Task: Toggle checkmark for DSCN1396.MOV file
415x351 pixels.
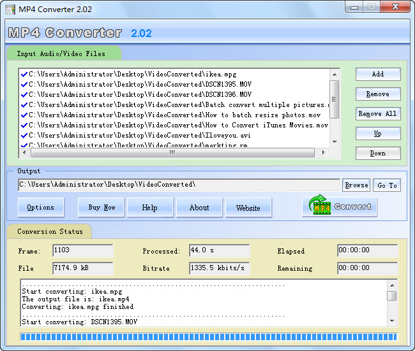Action: [24, 95]
